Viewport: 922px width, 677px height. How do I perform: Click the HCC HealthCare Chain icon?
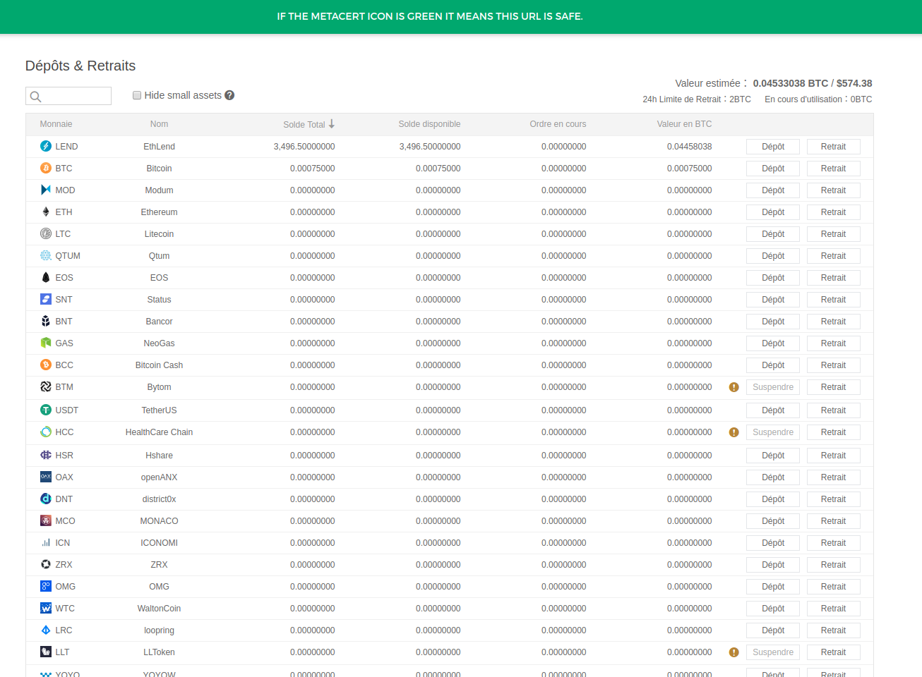(x=46, y=432)
